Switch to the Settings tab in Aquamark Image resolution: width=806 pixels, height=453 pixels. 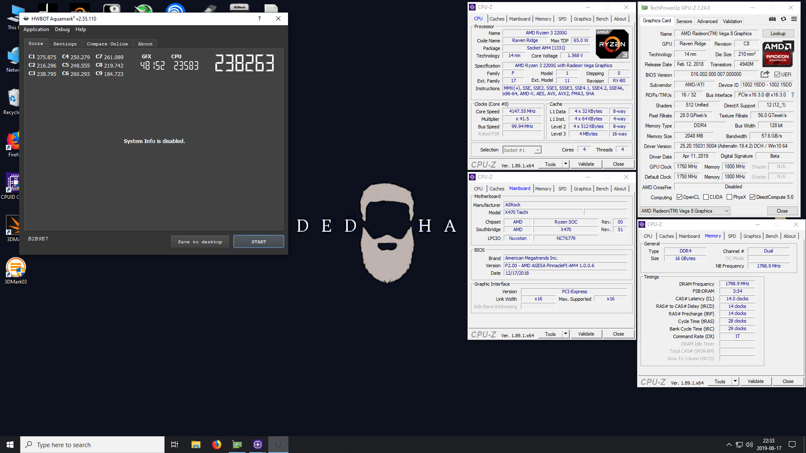65,44
